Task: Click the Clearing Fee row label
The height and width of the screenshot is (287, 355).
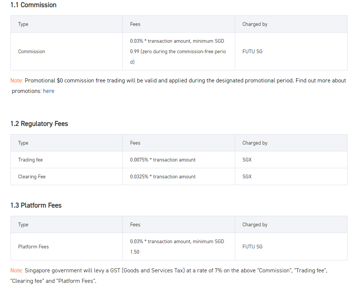Action: point(32,176)
